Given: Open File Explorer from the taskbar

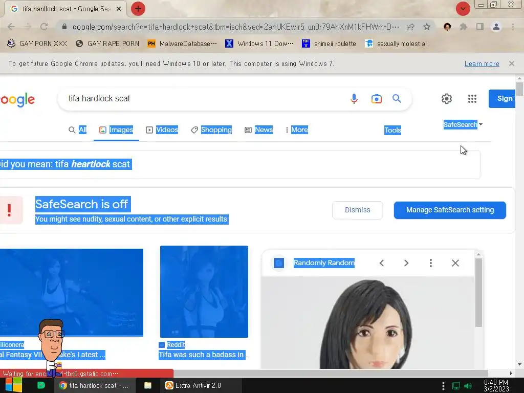Looking at the screenshot, I should click(x=148, y=385).
